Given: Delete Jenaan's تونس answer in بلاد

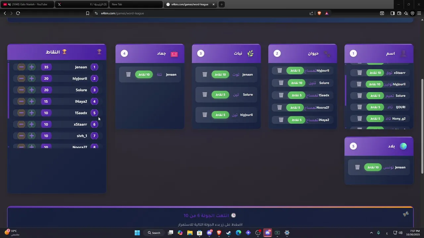Looking at the screenshot, I should [357, 167].
